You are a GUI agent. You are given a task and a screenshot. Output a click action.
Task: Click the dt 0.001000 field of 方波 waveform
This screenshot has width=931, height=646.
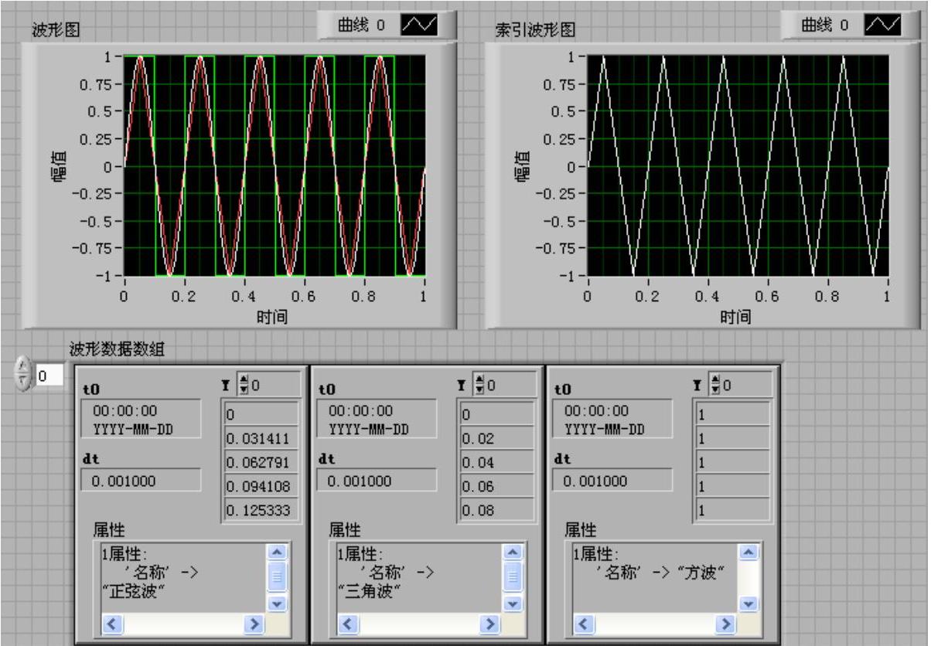613,481
